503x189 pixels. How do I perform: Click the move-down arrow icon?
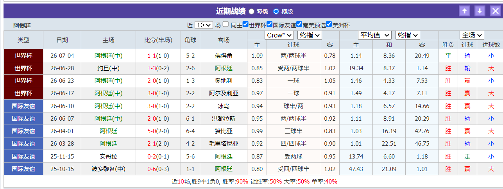[x=480, y=11]
